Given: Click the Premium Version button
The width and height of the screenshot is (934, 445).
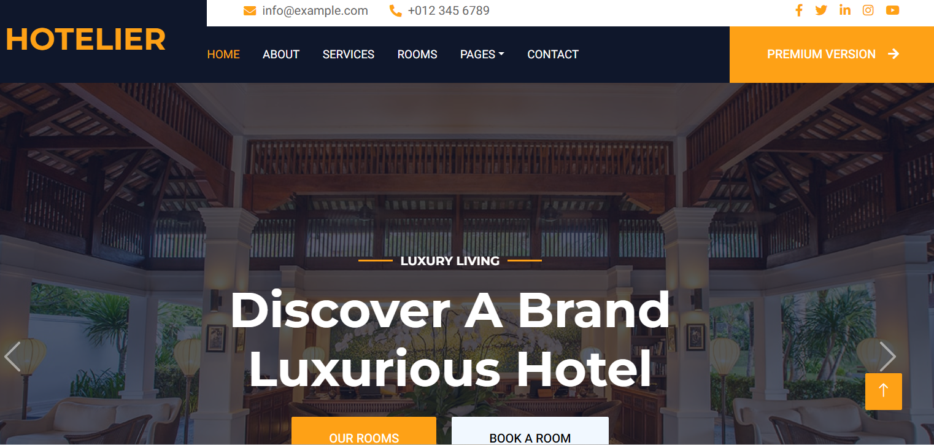Looking at the screenshot, I should click(x=832, y=55).
